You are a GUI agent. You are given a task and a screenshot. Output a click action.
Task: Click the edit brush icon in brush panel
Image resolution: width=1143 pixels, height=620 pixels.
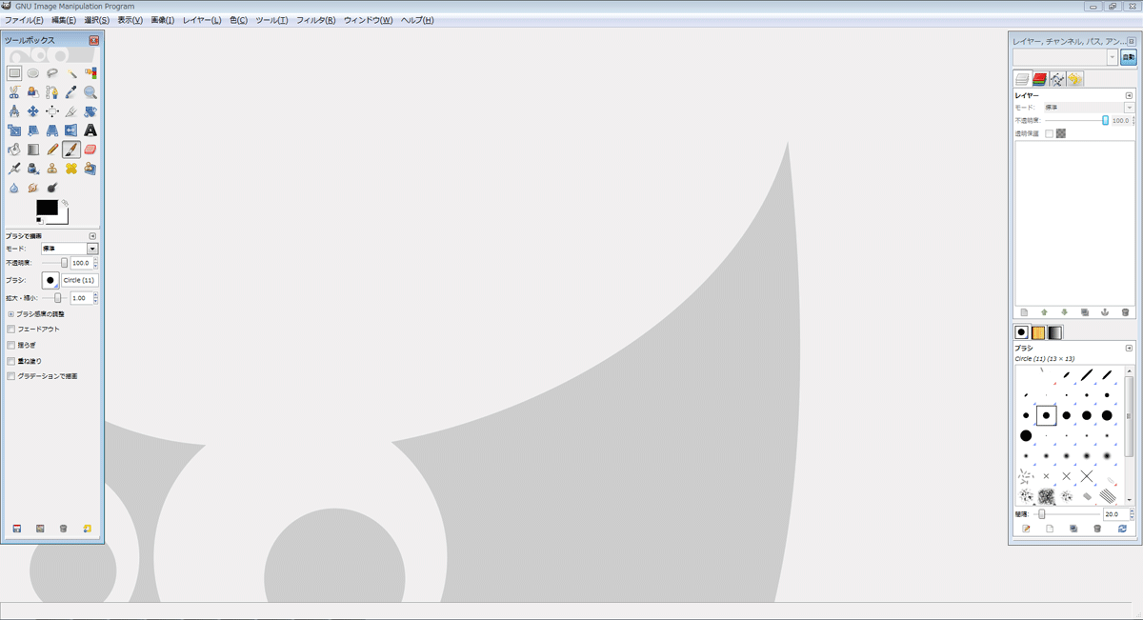tap(1026, 529)
